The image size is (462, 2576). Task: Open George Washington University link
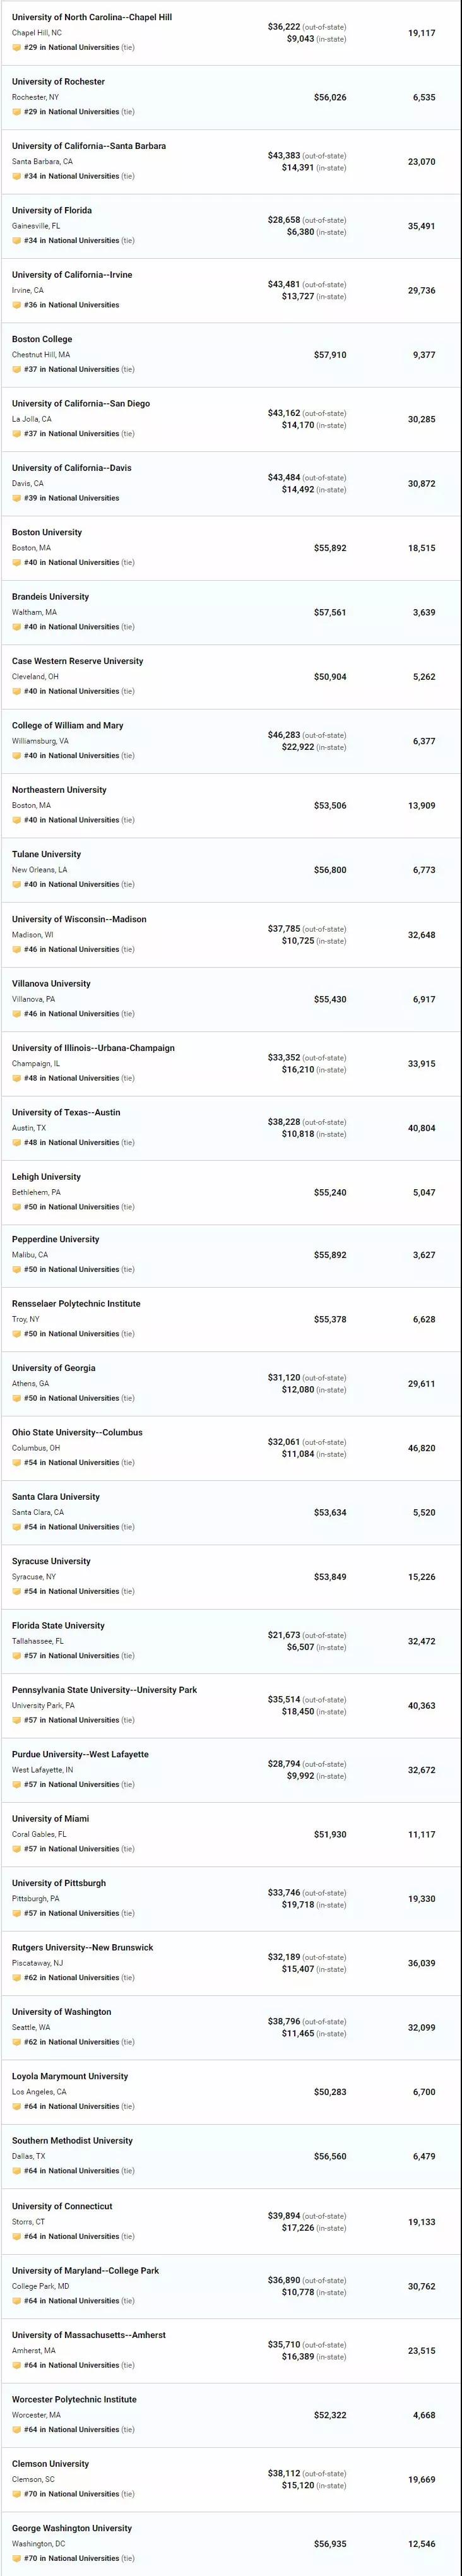(x=72, y=2528)
